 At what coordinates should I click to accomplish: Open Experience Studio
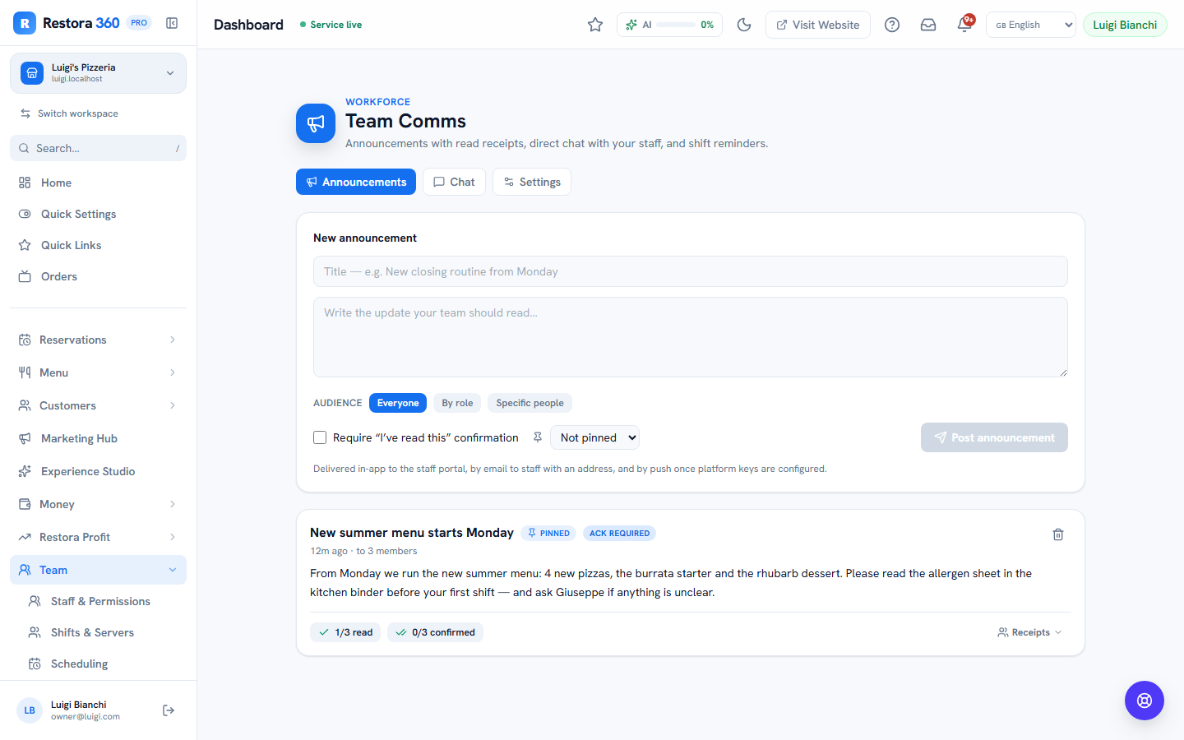click(98, 471)
